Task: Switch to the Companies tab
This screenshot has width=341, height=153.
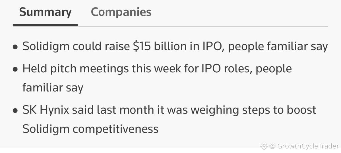Action: tap(121, 12)
